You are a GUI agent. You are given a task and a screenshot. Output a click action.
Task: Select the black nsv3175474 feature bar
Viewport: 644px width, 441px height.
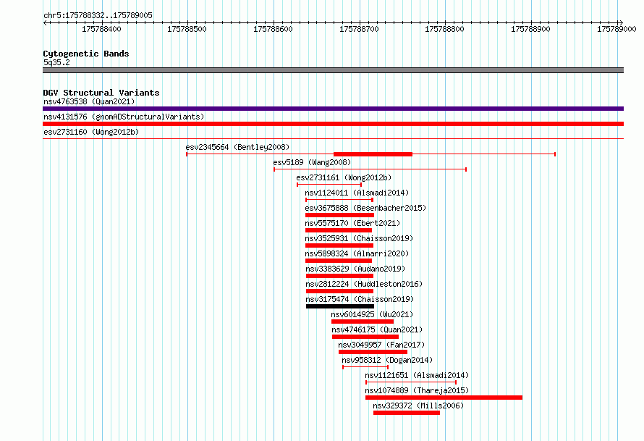pos(340,306)
